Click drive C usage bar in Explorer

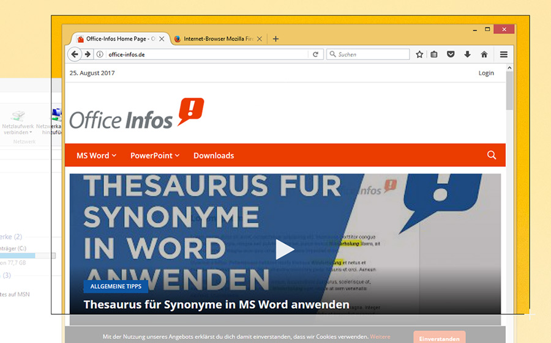click(x=28, y=256)
